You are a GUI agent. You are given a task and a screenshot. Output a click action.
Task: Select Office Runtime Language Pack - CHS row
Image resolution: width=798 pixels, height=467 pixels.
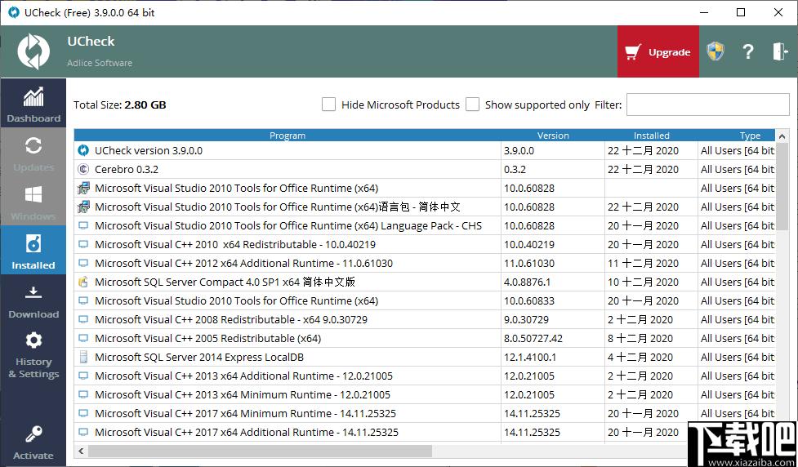coord(425,226)
